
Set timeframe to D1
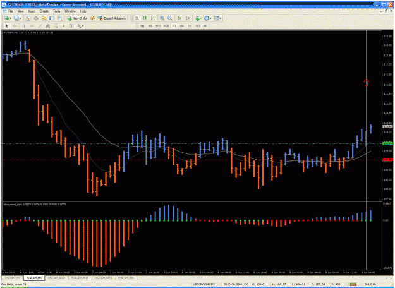click(x=190, y=26)
